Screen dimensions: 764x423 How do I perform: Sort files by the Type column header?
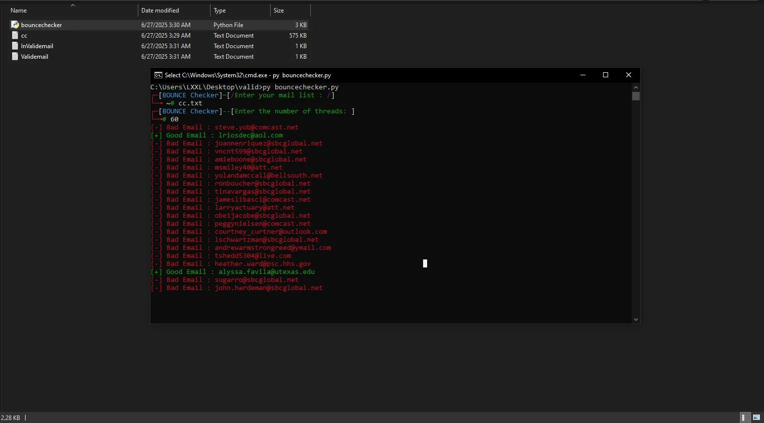pos(220,11)
